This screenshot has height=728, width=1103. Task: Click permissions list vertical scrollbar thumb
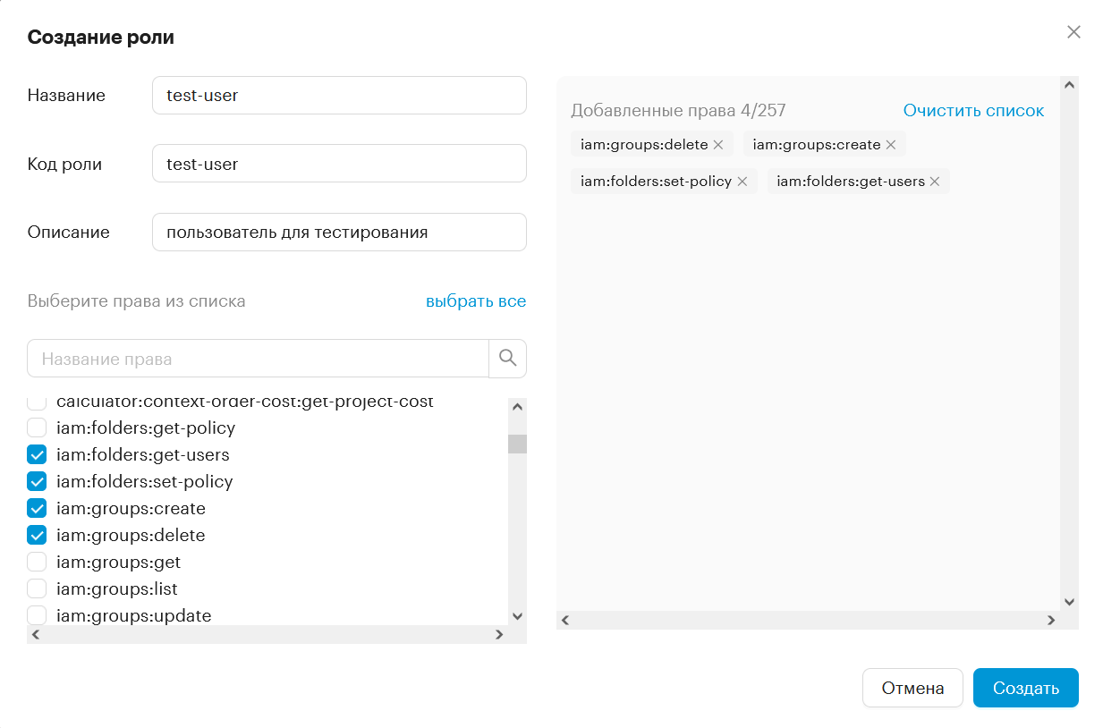click(517, 444)
